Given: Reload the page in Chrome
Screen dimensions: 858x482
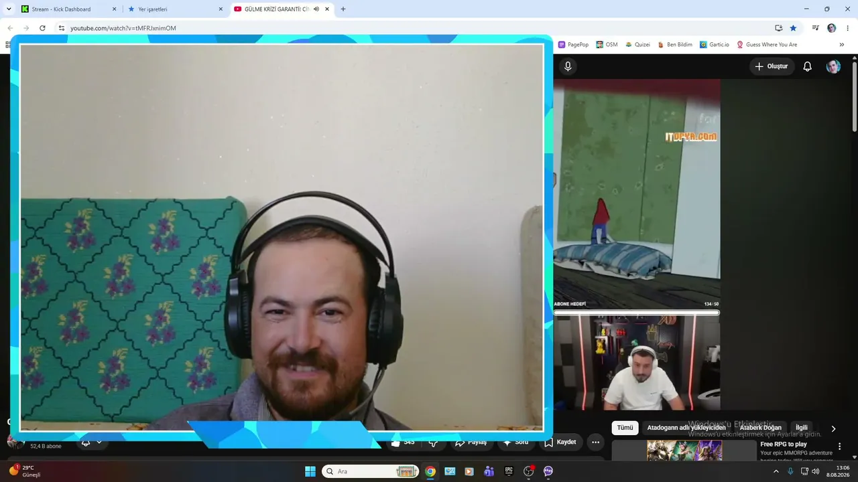Looking at the screenshot, I should [42, 28].
